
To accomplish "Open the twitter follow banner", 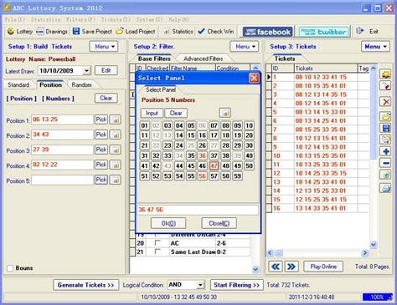I will click(x=324, y=32).
